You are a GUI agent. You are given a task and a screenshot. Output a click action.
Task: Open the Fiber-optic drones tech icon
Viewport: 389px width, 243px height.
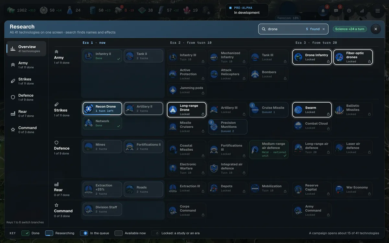point(339,57)
